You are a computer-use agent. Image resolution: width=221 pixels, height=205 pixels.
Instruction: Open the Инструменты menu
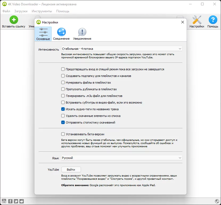tap(42, 11)
